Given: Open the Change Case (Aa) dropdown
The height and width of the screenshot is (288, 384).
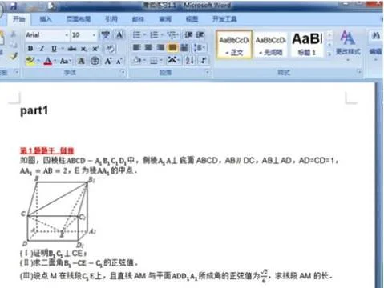Looking at the screenshot, I should tap(65, 61).
